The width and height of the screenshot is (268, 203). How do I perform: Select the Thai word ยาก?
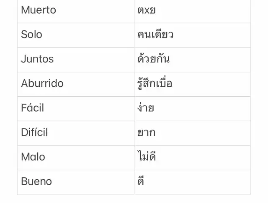[x=147, y=133]
